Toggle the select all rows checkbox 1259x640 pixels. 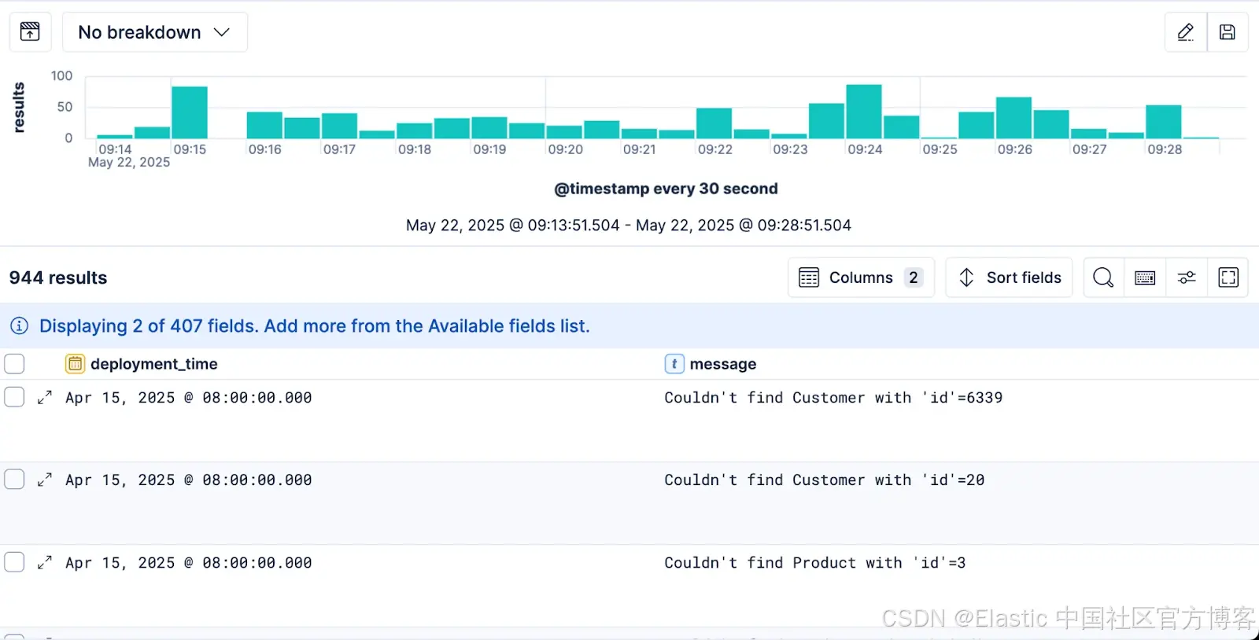point(14,364)
